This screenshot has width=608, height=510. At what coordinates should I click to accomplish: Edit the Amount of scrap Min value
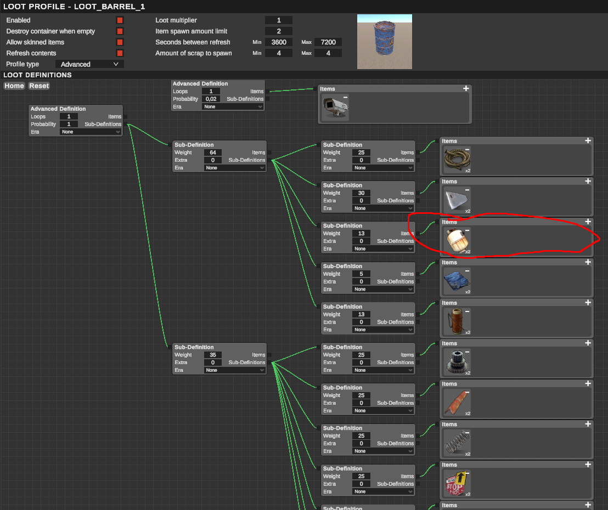click(x=278, y=53)
